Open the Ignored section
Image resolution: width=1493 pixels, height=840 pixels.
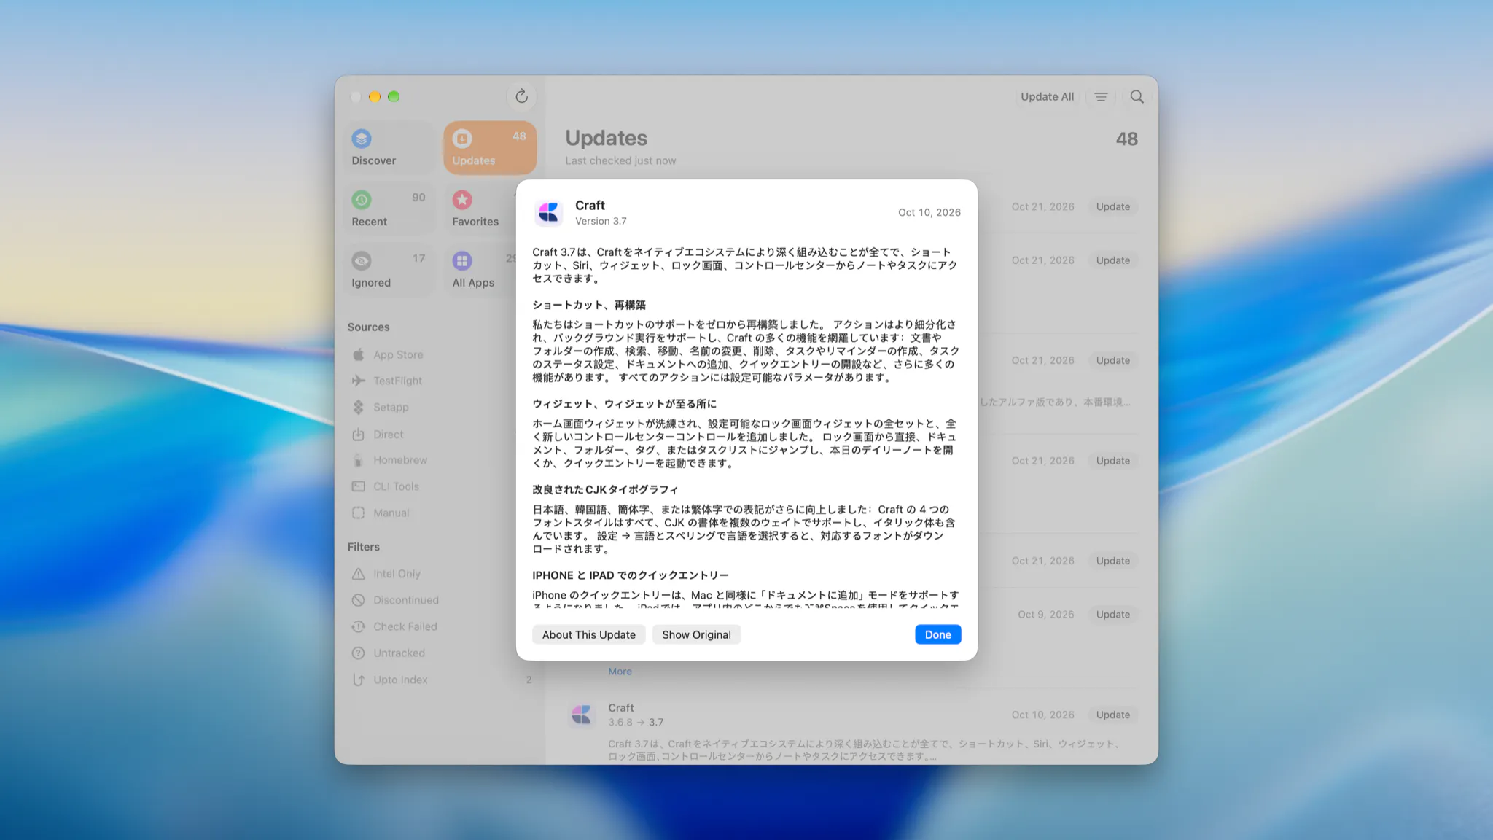389,271
